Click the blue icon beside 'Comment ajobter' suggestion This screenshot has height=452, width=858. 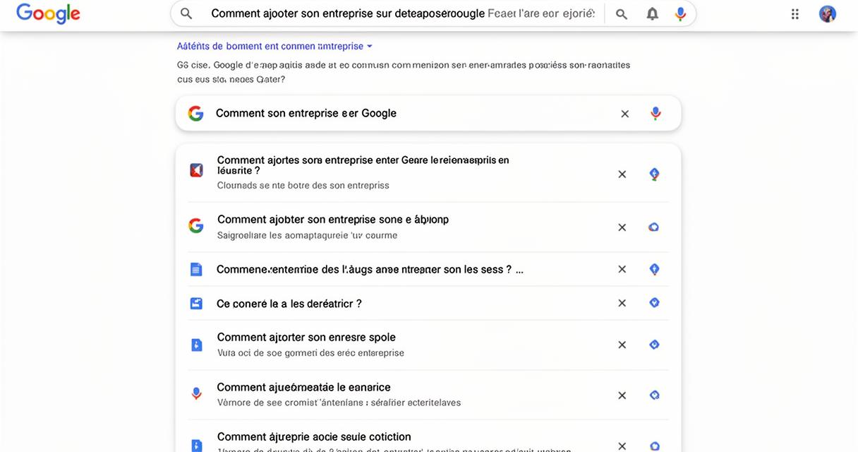[654, 227]
